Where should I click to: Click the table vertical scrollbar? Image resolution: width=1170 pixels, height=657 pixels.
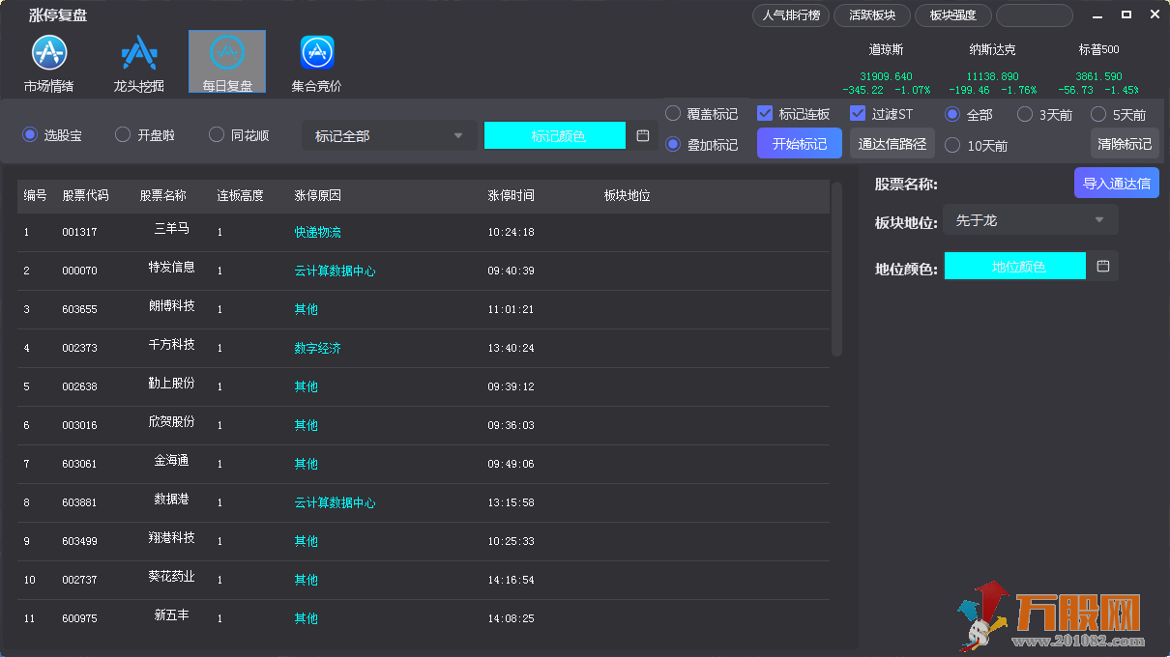[x=836, y=270]
